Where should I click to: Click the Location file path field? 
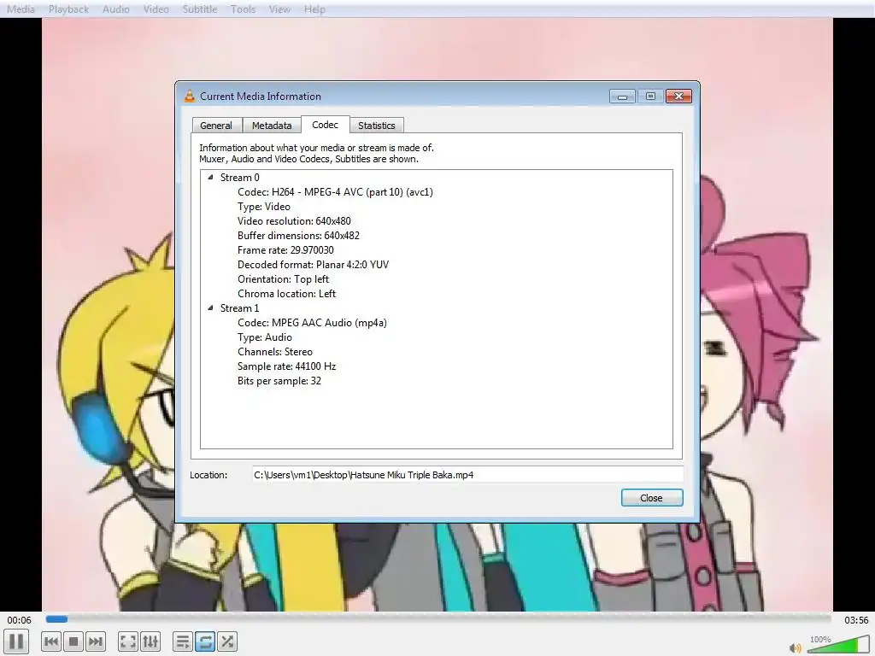(467, 475)
